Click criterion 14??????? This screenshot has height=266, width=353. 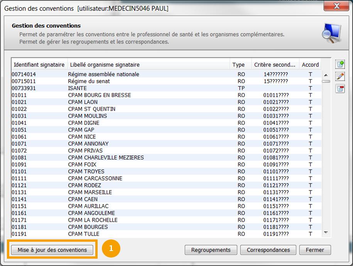click(275, 74)
